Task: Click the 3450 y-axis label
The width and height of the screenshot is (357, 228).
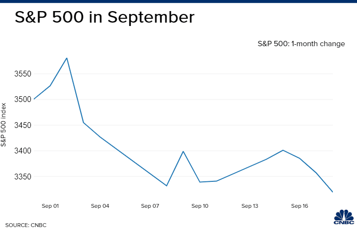Action: point(21,126)
